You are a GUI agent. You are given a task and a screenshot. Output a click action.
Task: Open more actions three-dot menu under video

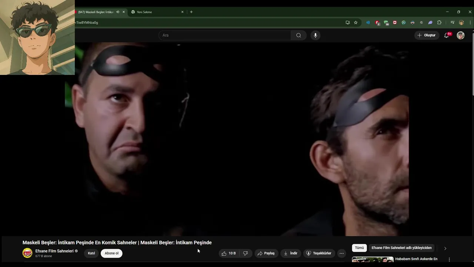pos(341,253)
